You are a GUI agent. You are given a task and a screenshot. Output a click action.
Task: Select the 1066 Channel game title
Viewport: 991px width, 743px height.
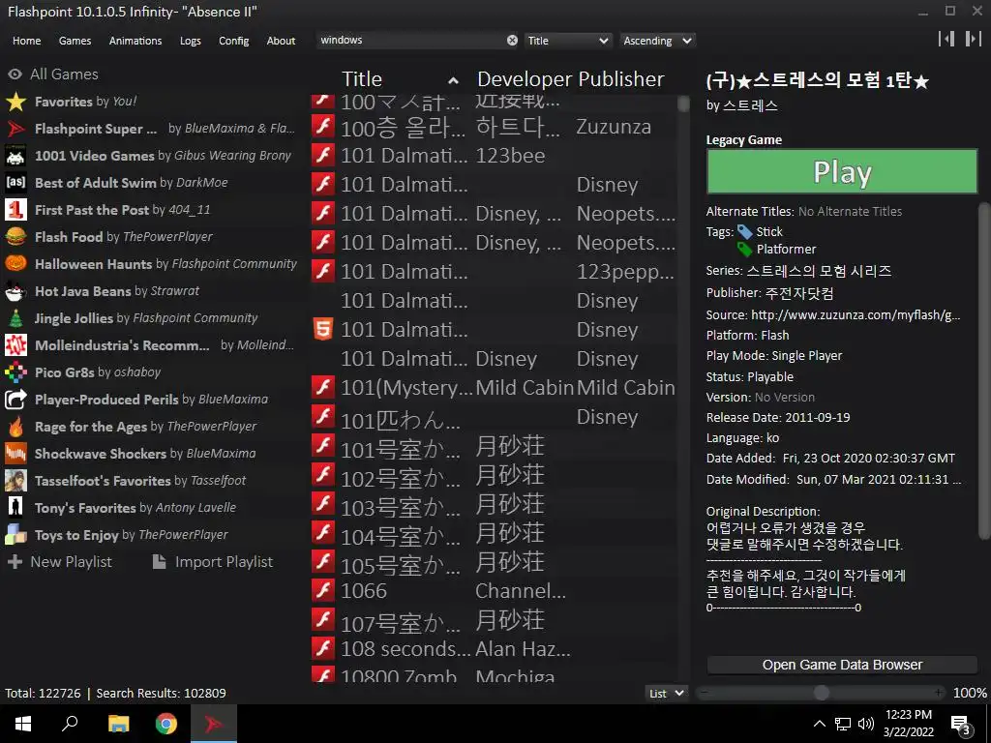click(x=364, y=591)
